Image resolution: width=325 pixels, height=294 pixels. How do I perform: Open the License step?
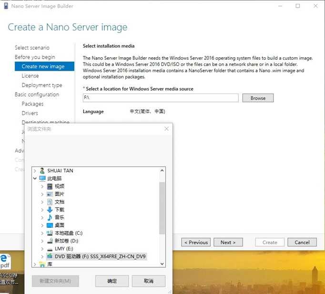30,76
